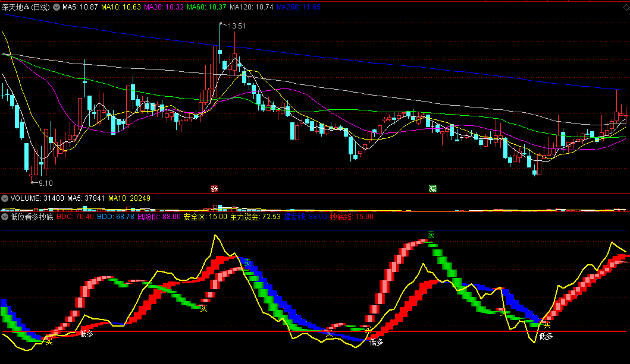This screenshot has height=364, width=630.
Task: Open the dropdown next to 深天地A (日线)
Action: (57, 7)
